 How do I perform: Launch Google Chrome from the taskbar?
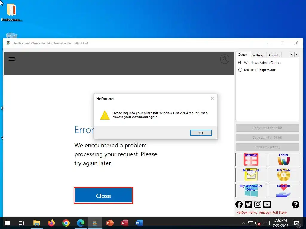(66, 223)
